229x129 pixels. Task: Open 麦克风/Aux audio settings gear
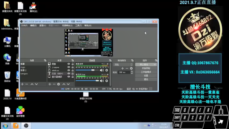tap(107, 81)
